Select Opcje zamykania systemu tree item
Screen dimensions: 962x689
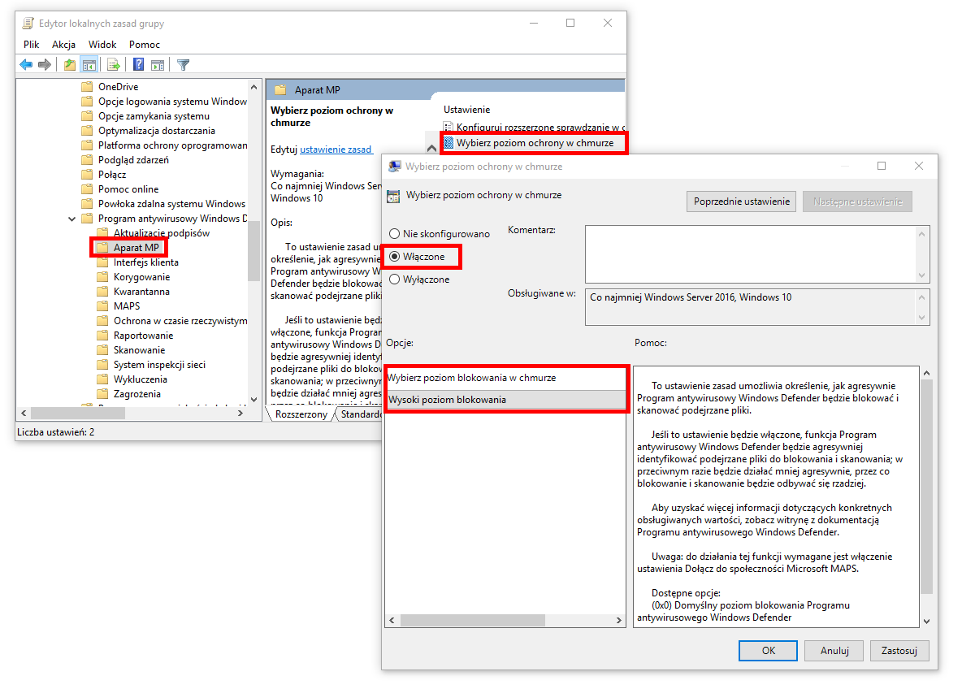[154, 116]
